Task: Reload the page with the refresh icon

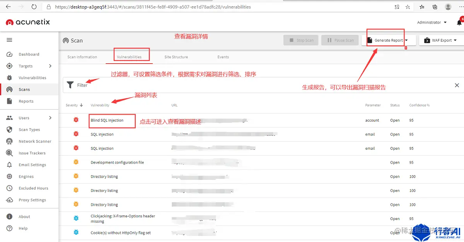Action: coord(34,7)
